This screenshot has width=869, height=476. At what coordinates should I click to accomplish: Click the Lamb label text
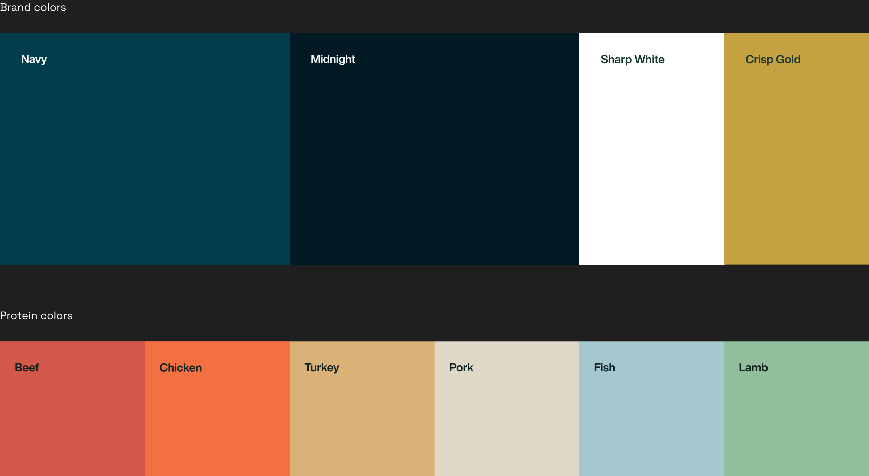tap(753, 368)
